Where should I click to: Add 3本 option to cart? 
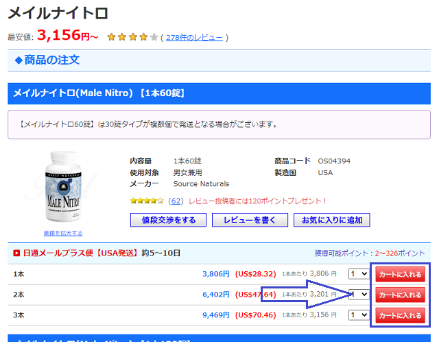click(x=400, y=315)
